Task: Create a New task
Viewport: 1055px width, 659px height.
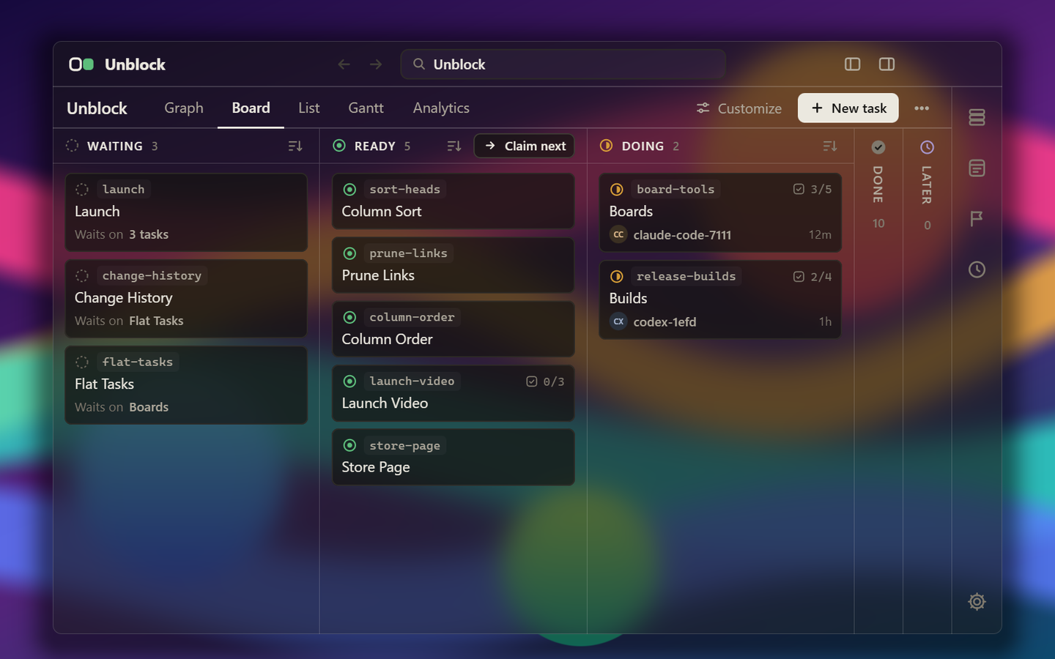Action: click(x=848, y=108)
